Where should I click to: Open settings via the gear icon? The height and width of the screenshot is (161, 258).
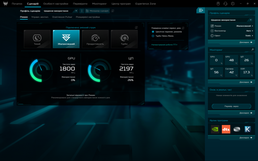[x=233, y=4]
